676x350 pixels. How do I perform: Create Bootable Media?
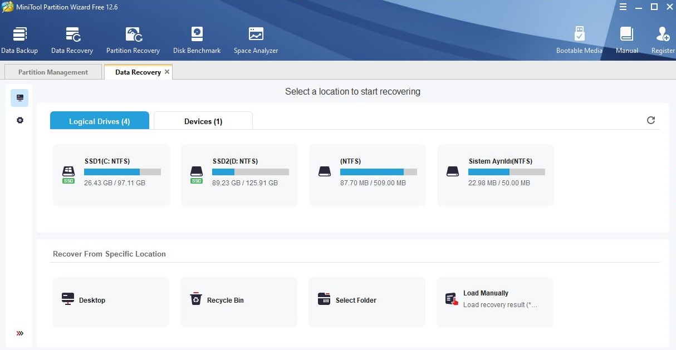[x=579, y=41]
